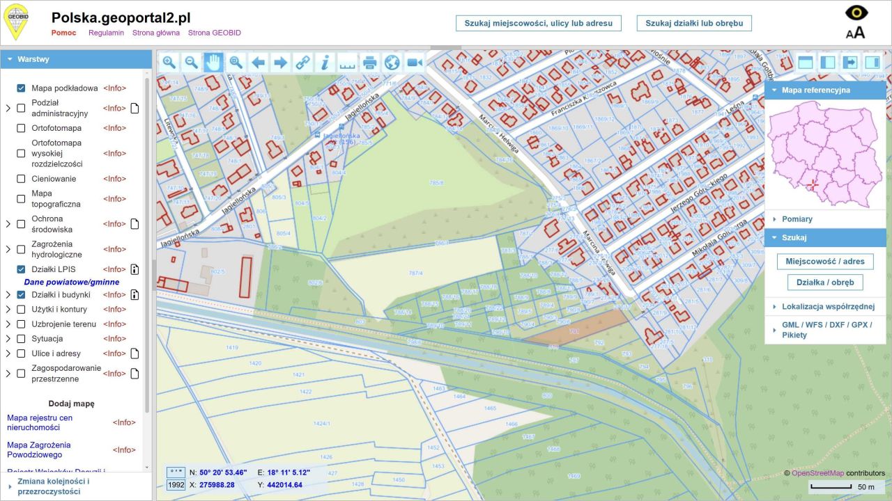Toggle the top header panel layout icon
The height and width of the screenshot is (501, 892).
point(806,62)
